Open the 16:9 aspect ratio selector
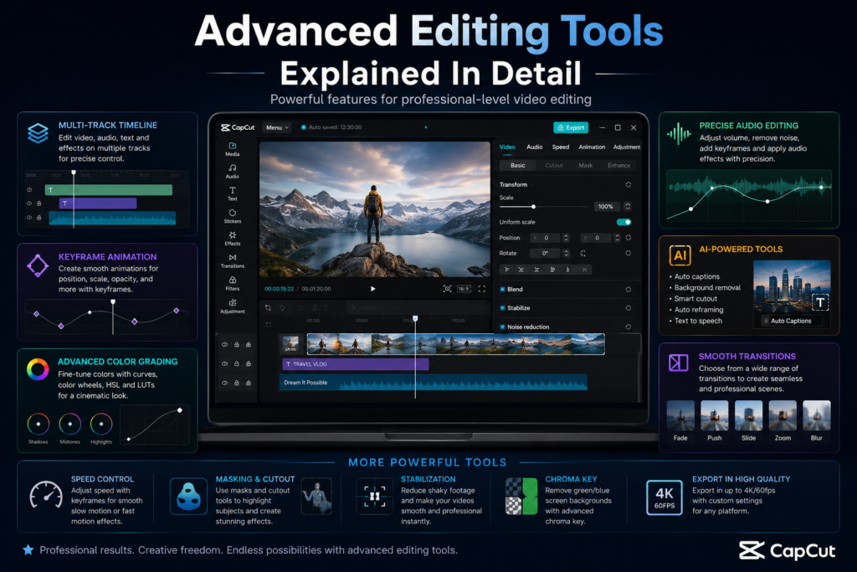The width and height of the screenshot is (857, 572). 464,289
